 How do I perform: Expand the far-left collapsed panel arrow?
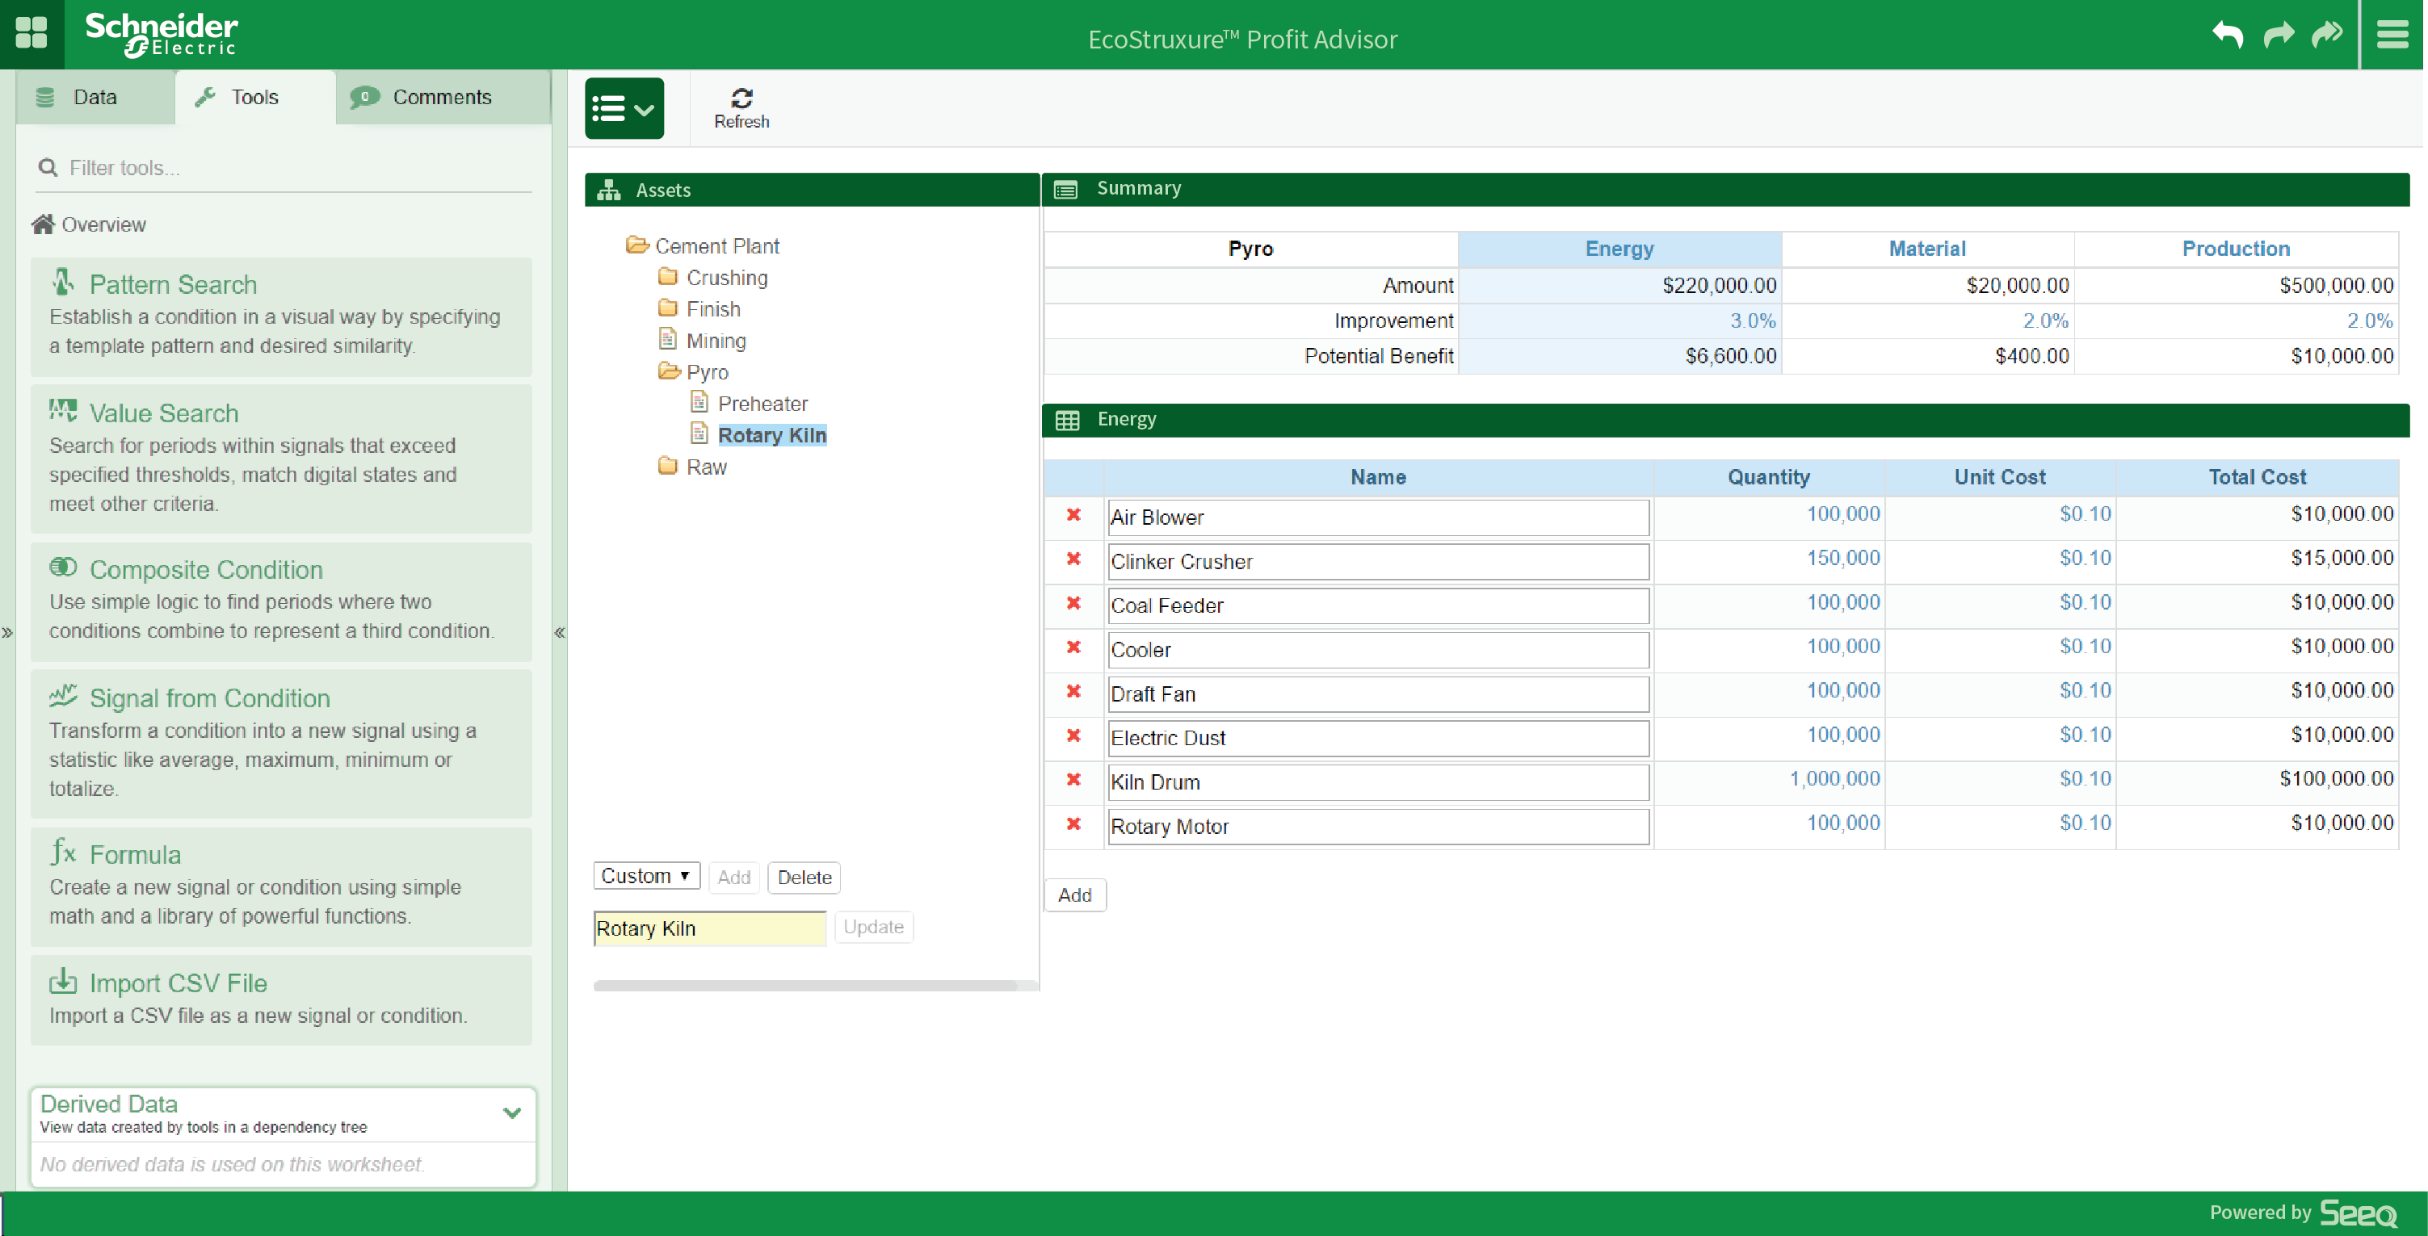(7, 632)
